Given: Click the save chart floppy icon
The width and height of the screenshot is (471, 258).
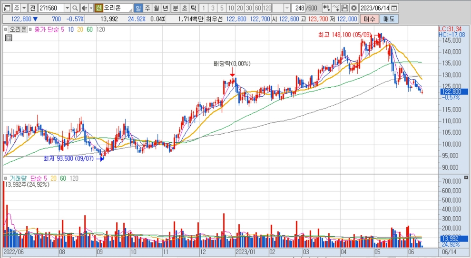Looking at the screenshot, I should [345, 8].
